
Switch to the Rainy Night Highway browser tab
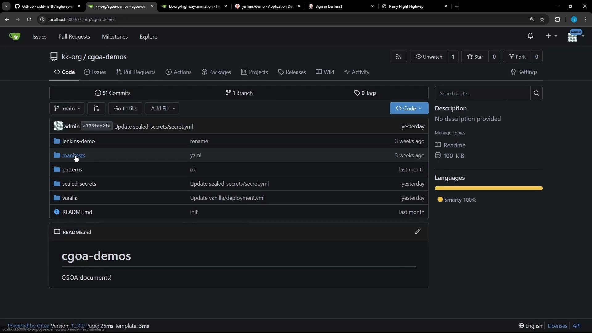pyautogui.click(x=415, y=6)
